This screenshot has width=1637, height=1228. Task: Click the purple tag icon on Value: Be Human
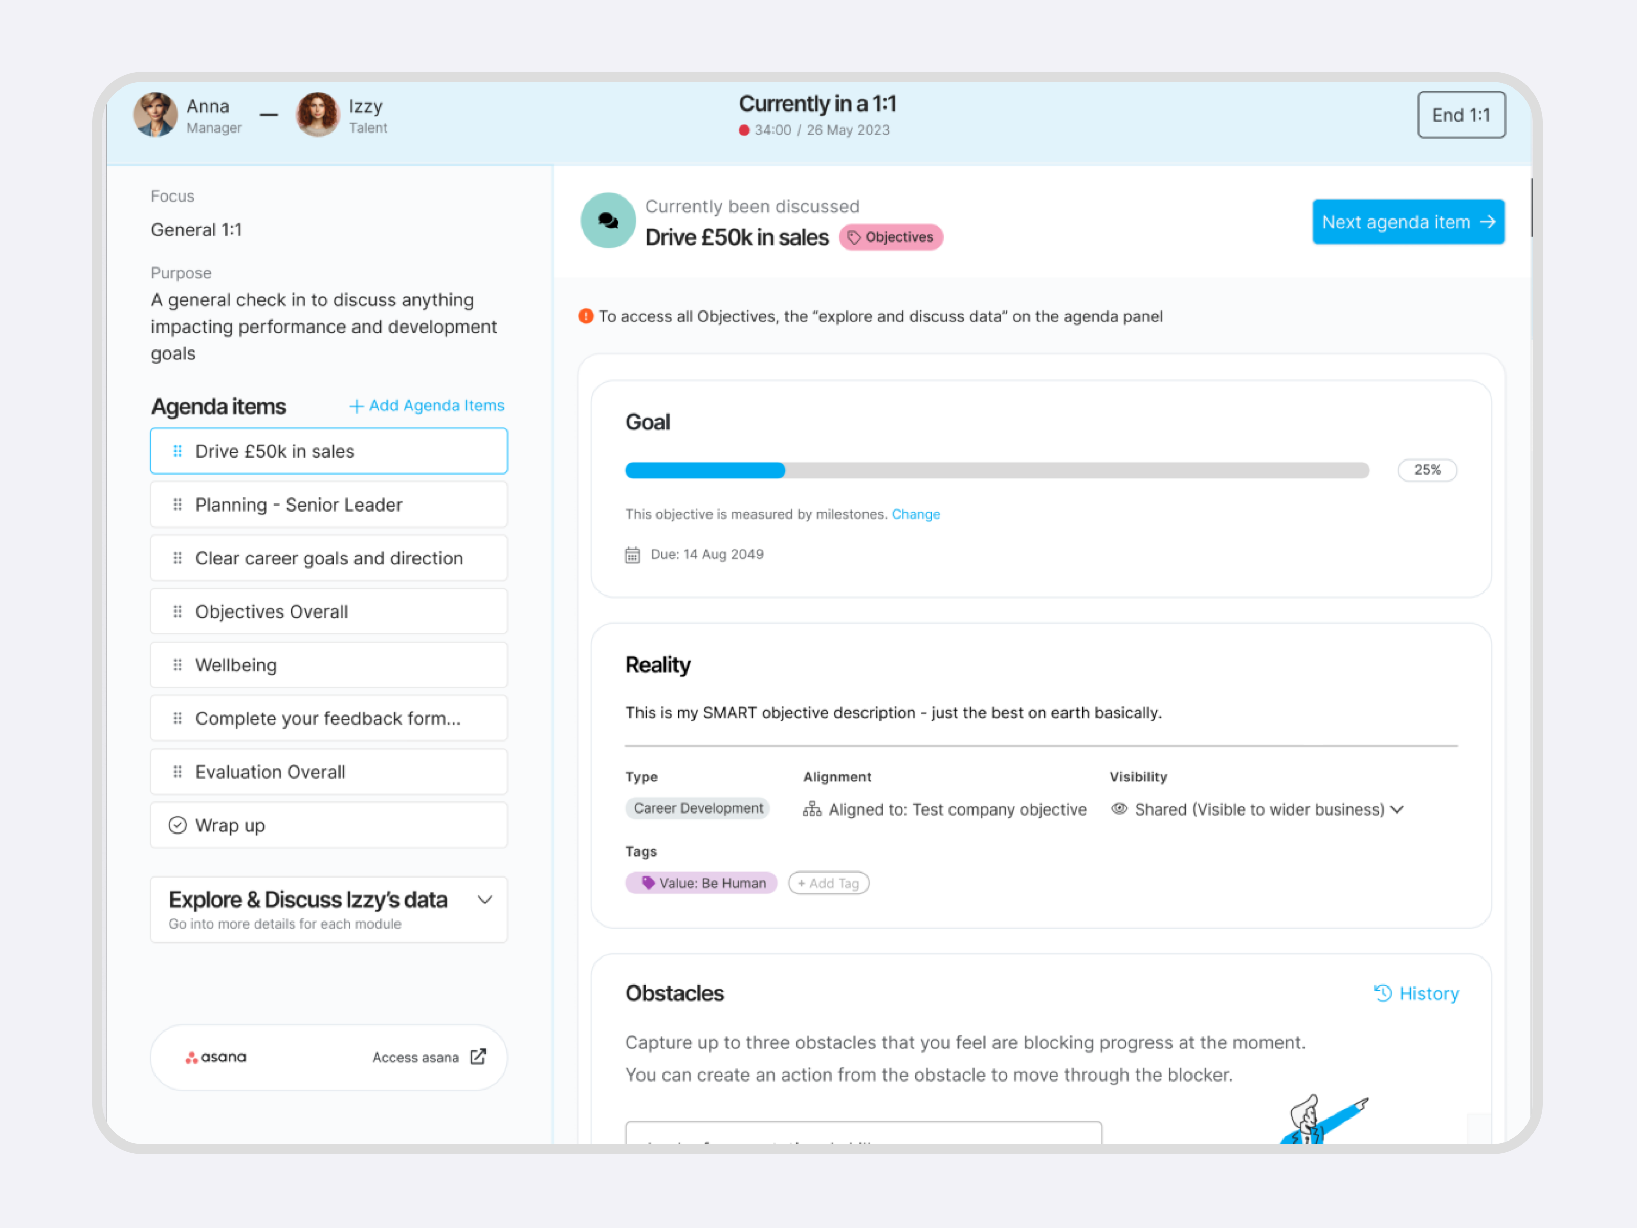pyautogui.click(x=648, y=882)
